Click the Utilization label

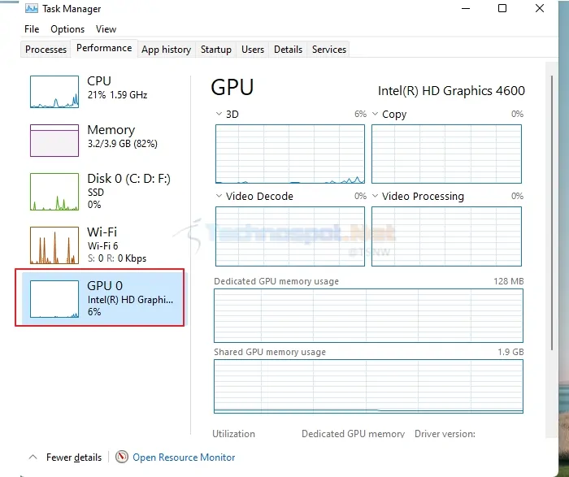(234, 434)
